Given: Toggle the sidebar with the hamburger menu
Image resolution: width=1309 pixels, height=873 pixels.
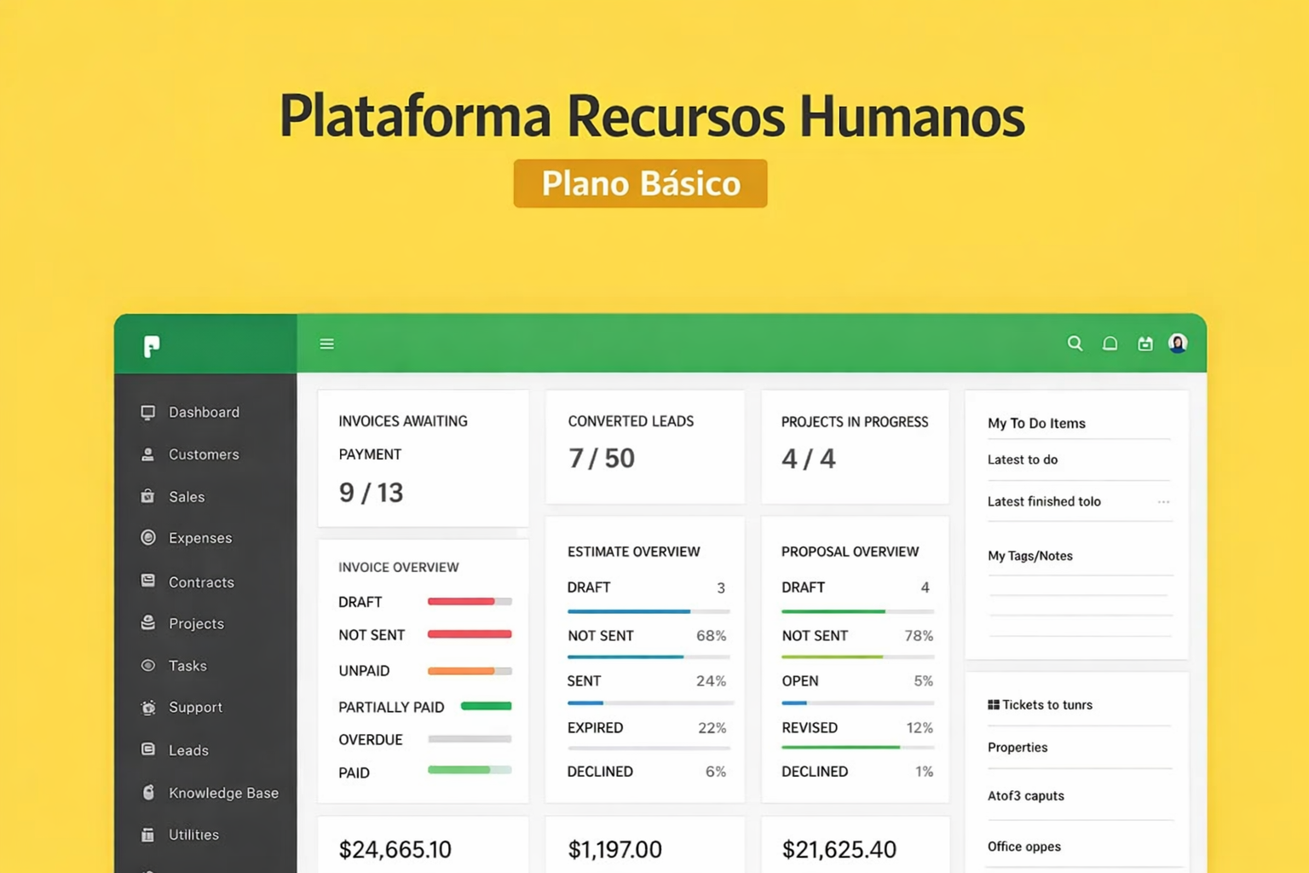Looking at the screenshot, I should (326, 343).
